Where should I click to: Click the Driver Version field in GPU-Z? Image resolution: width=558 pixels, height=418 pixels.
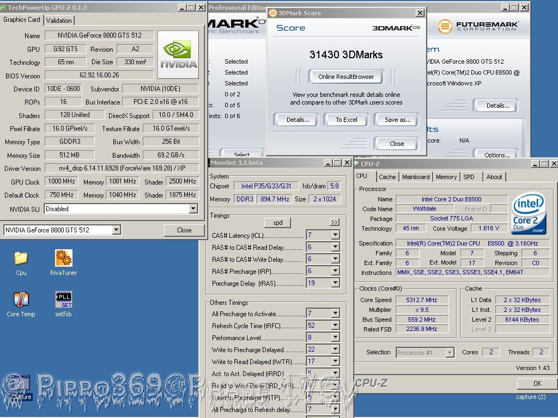pos(122,168)
